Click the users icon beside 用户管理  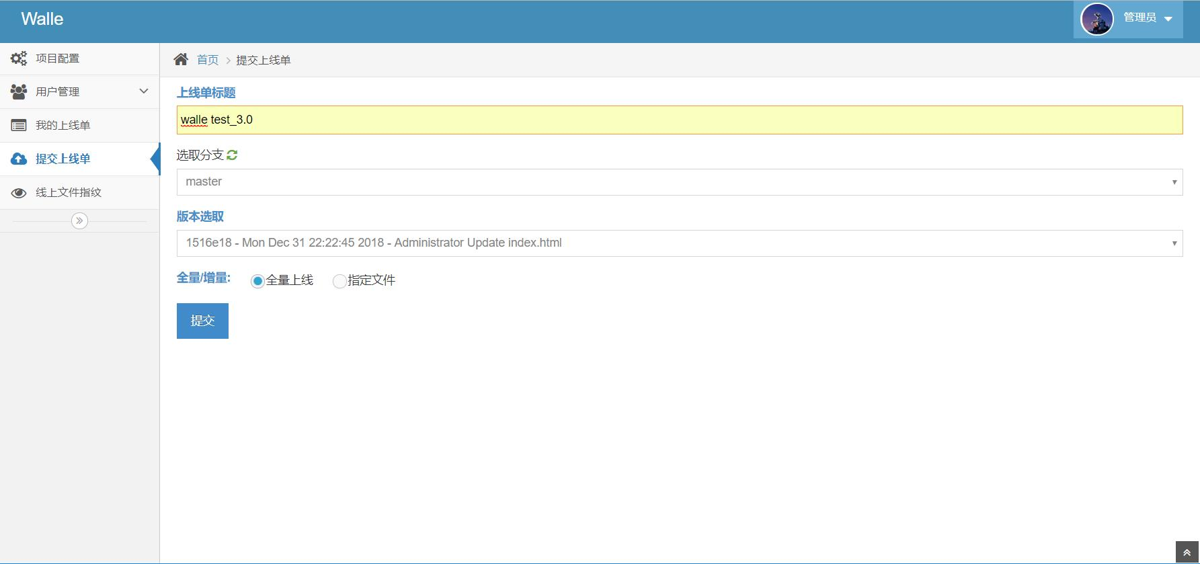19,91
